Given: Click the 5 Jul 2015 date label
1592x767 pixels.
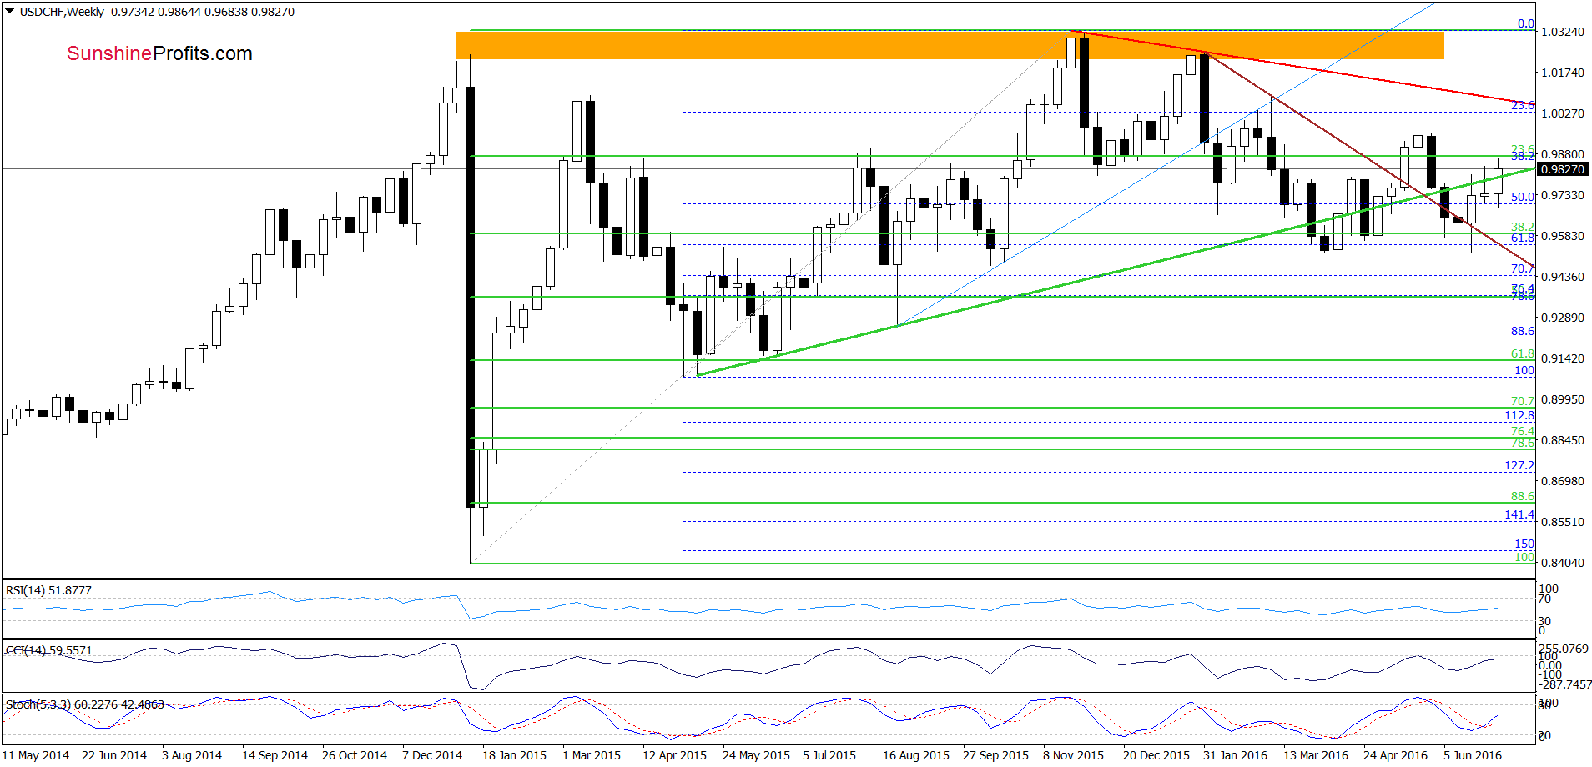Looking at the screenshot, I should [829, 755].
